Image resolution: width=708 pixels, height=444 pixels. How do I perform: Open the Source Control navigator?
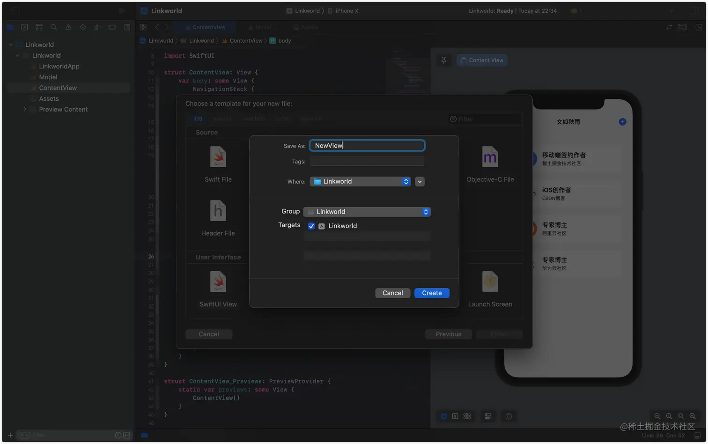click(24, 27)
